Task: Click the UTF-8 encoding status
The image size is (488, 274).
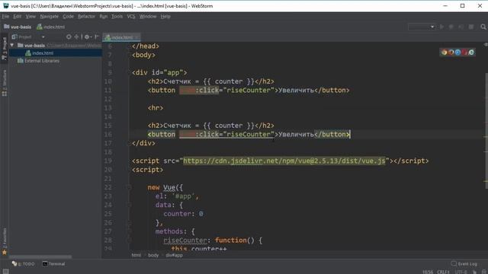Action: tap(461, 272)
